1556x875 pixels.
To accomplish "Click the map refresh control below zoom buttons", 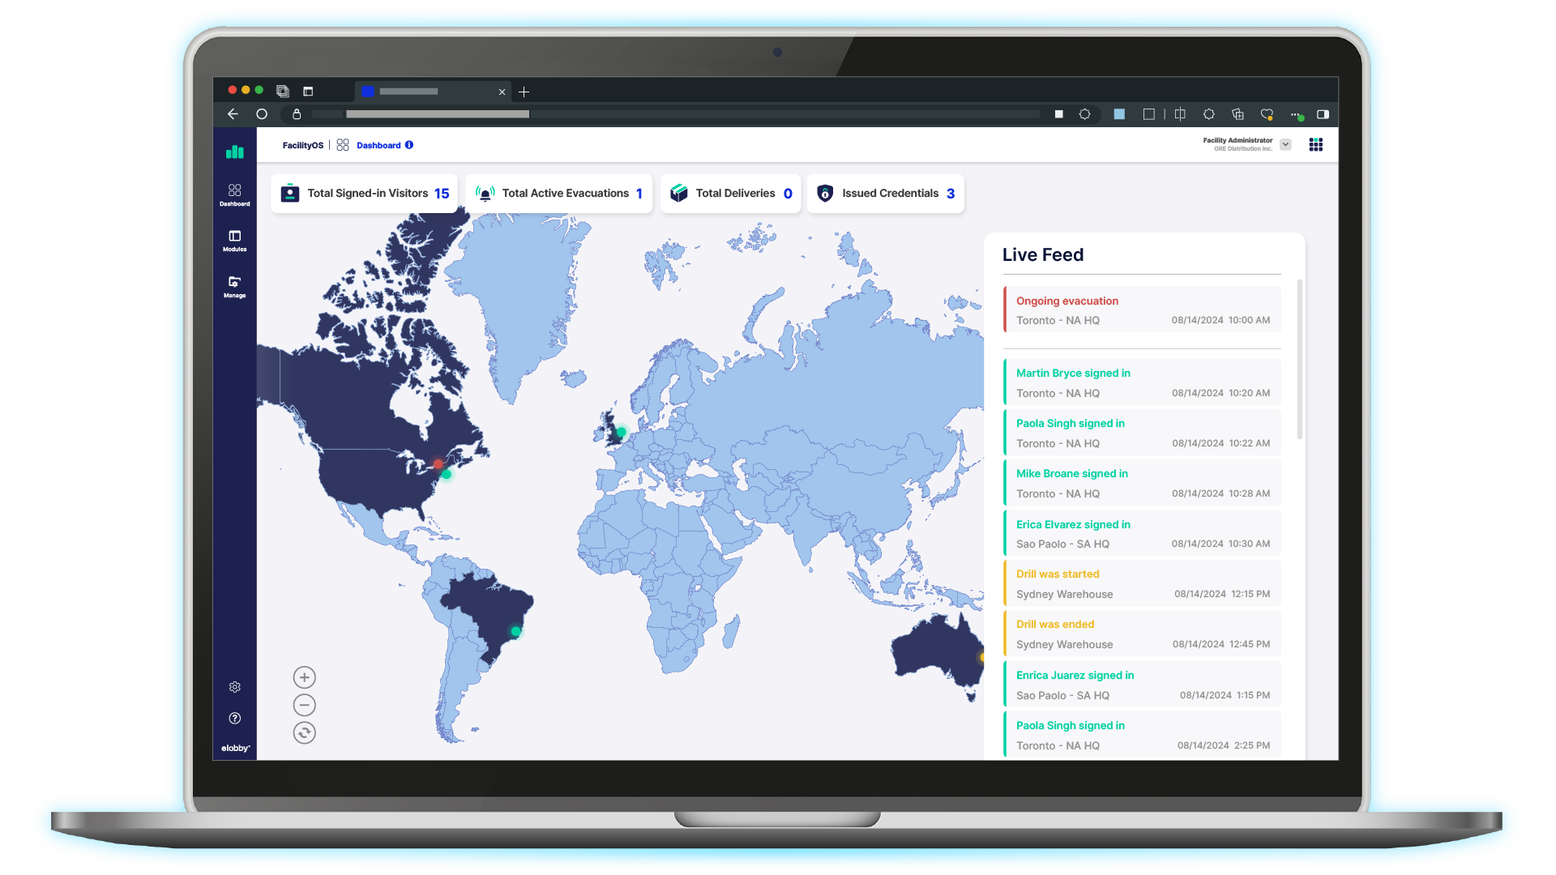I will 304,733.
